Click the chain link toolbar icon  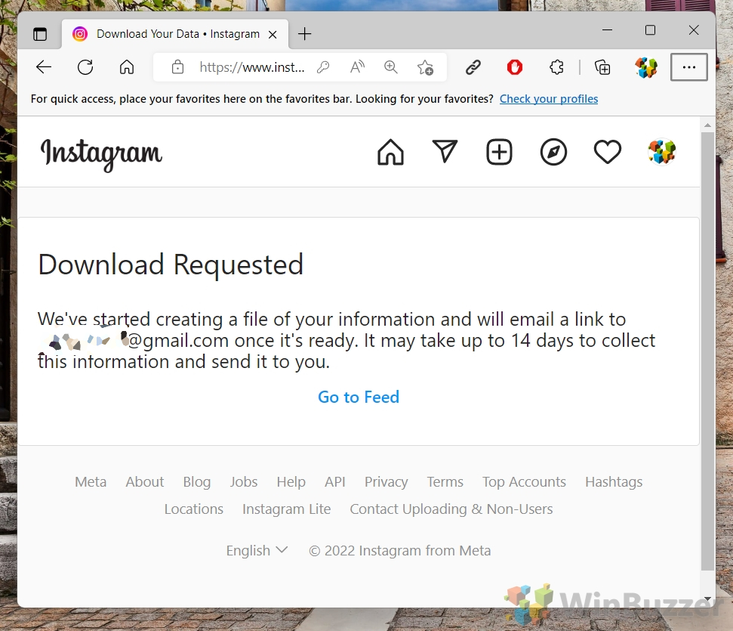[x=473, y=67]
